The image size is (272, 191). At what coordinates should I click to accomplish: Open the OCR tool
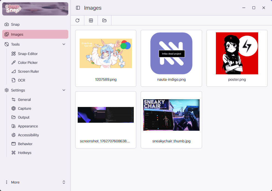click(x=22, y=80)
